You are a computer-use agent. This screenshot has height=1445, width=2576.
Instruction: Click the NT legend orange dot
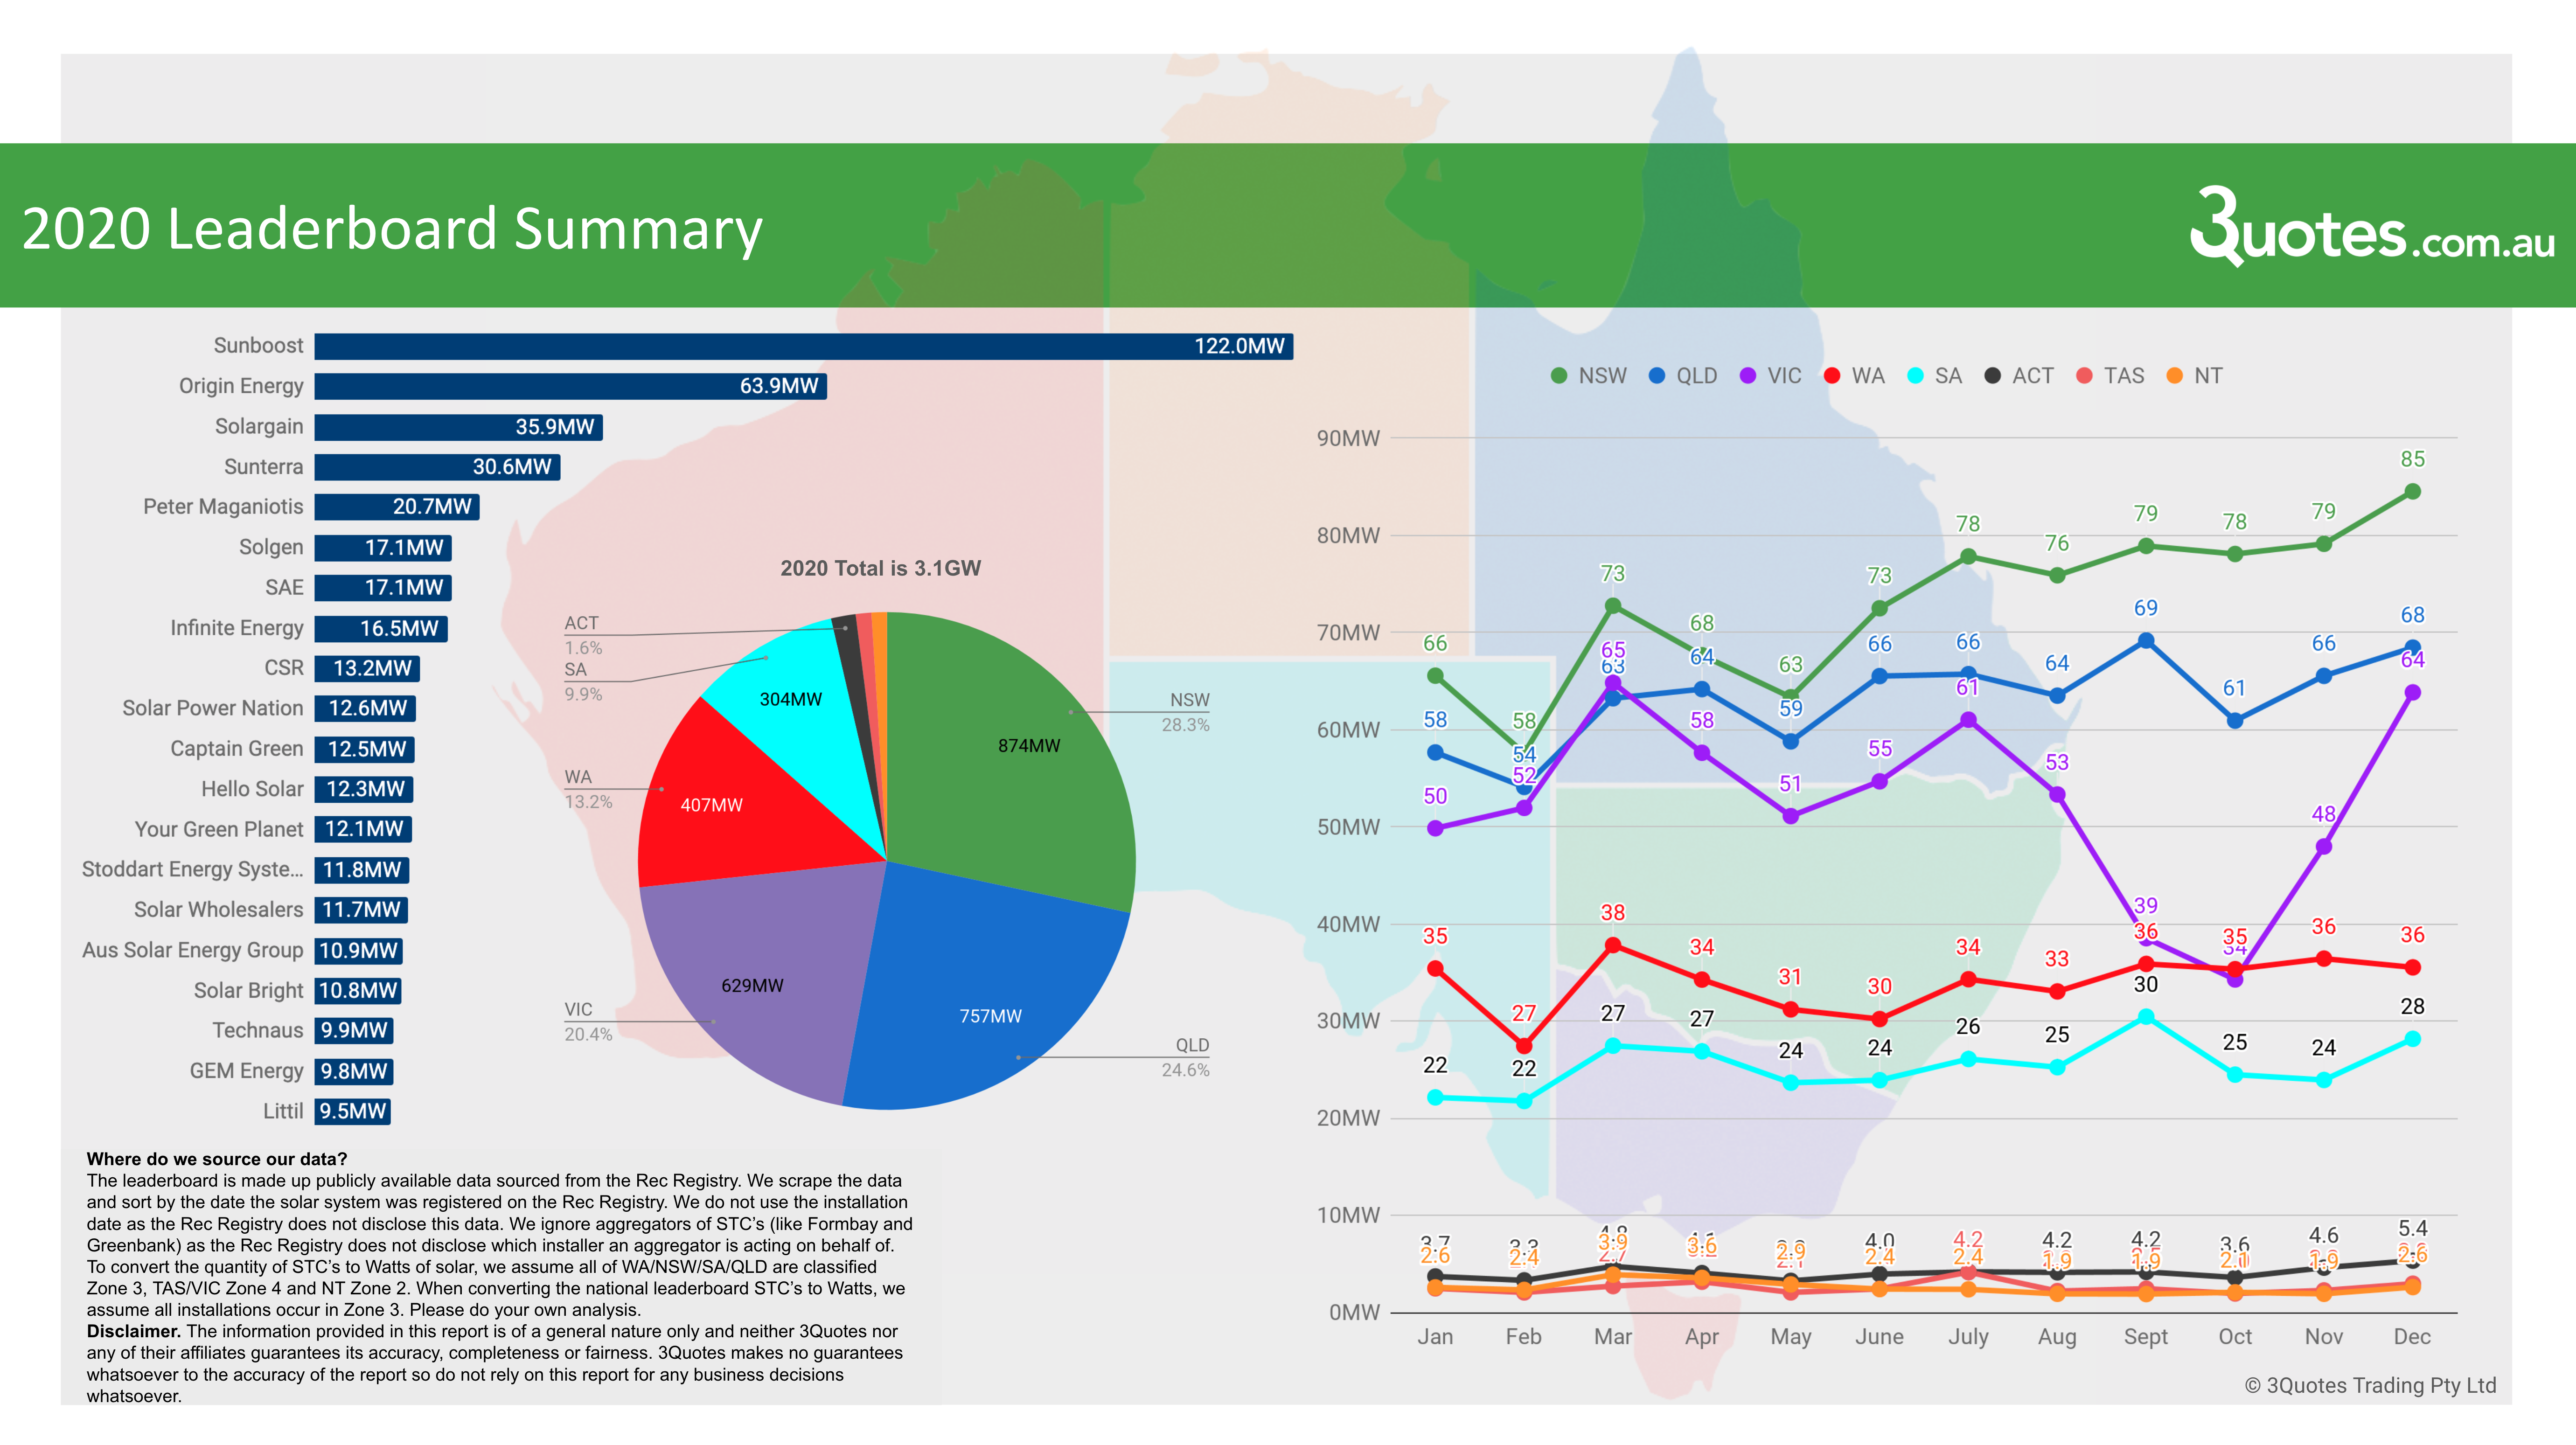pos(2174,376)
